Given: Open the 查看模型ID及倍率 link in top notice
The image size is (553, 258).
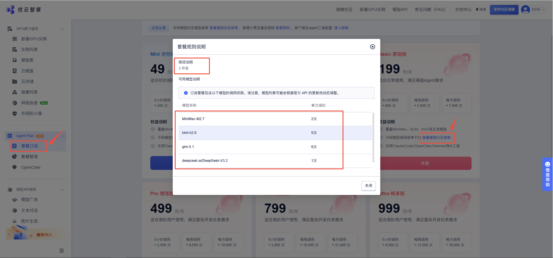Looking at the screenshot, I should coord(224,28).
